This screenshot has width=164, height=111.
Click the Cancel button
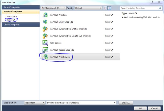[154, 108]
